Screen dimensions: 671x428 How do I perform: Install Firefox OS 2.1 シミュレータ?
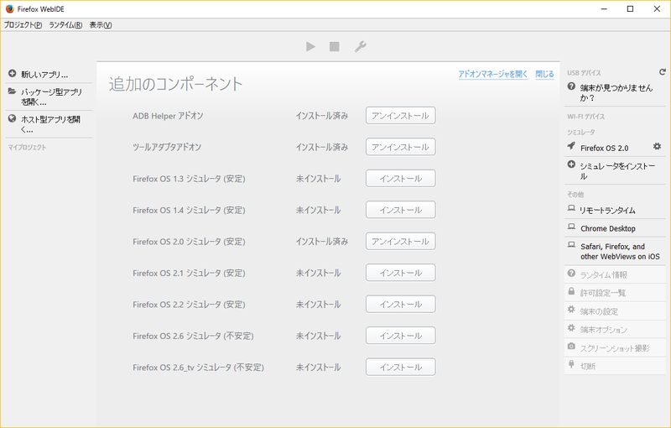click(x=401, y=273)
